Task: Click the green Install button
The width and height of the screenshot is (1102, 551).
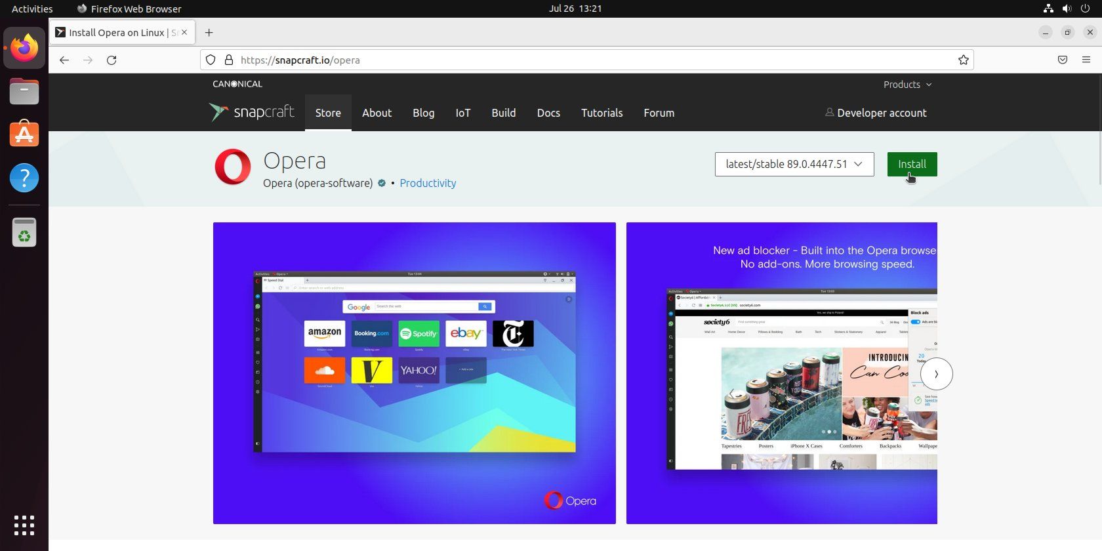Action: [x=912, y=164]
